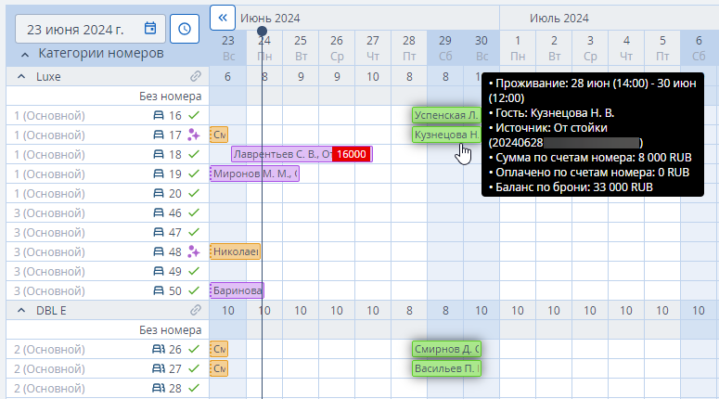Select the 29 Сб date column header
This screenshot has height=399, width=719.
point(445,48)
